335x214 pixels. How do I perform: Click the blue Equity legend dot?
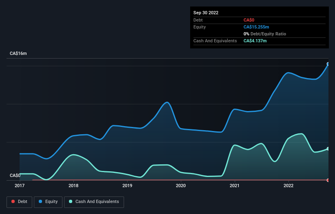40,201
